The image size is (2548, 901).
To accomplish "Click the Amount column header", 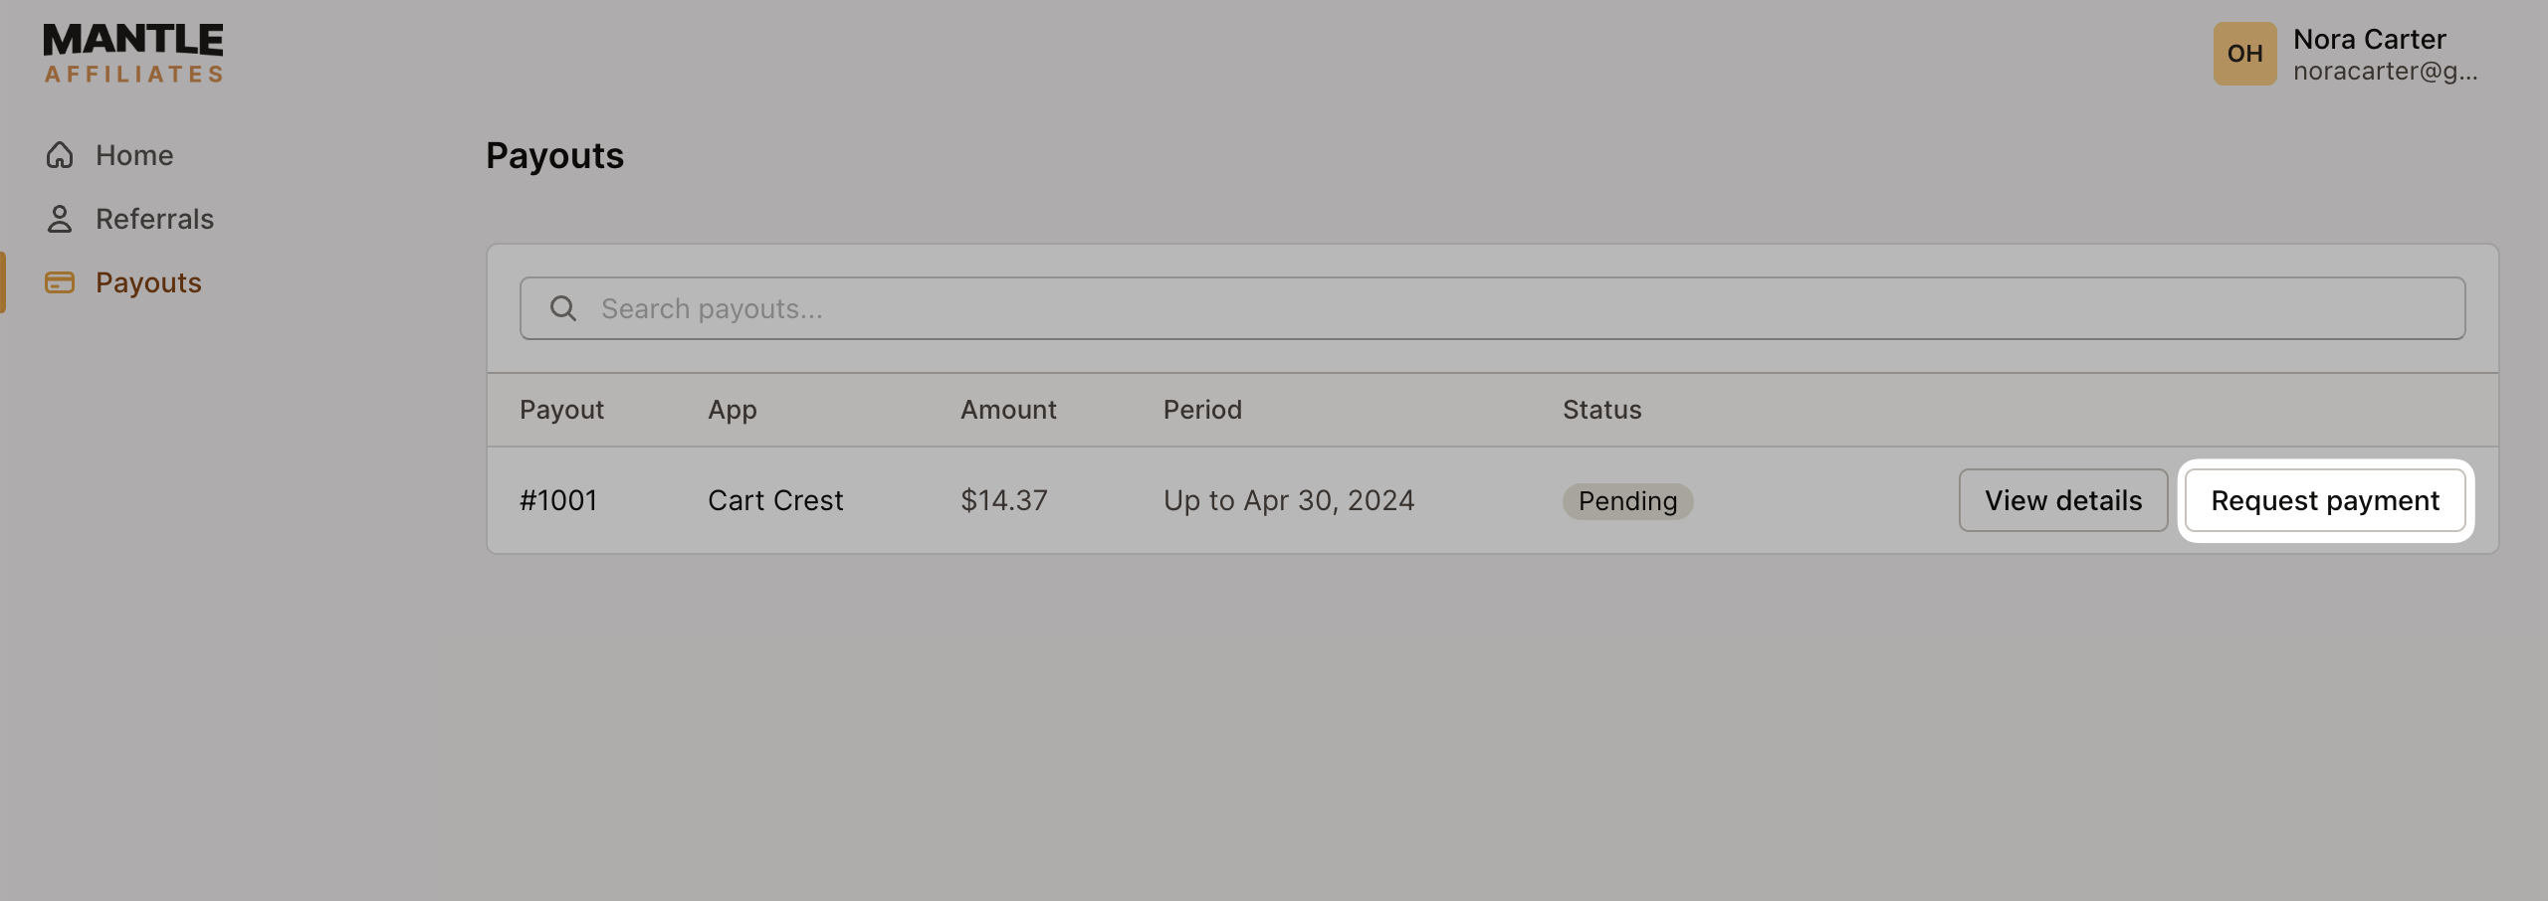I will (x=1007, y=409).
